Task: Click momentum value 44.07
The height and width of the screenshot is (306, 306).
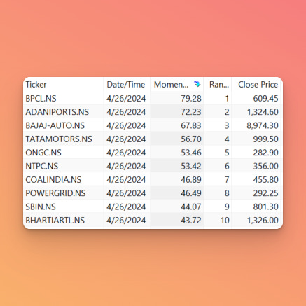Action: tap(191, 207)
